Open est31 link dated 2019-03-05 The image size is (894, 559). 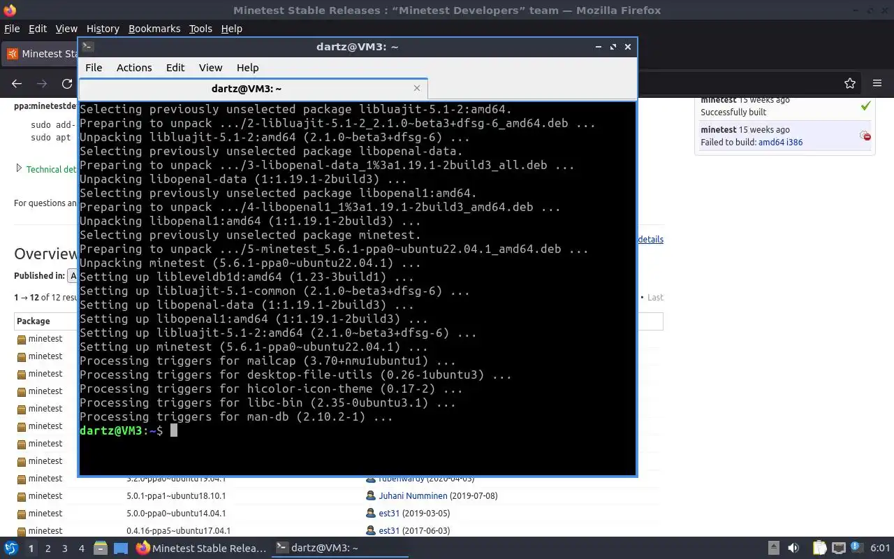pyautogui.click(x=389, y=514)
